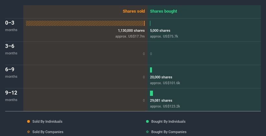266x136 pixels.
Task: Click the approx. US$123.2k amount
Action: point(165,106)
